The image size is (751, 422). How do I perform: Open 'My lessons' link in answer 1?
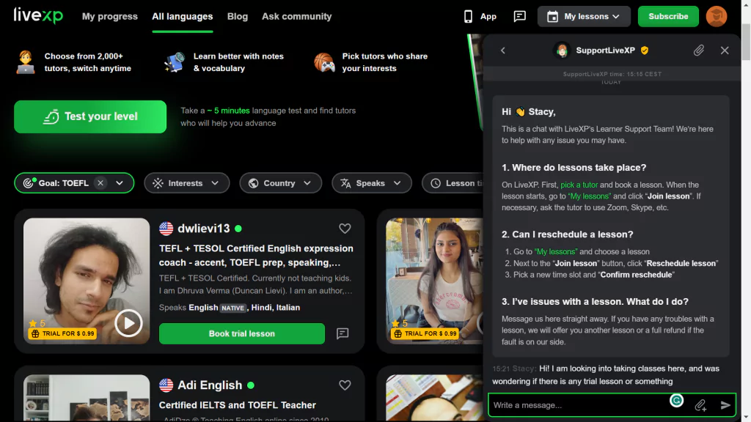click(x=590, y=196)
